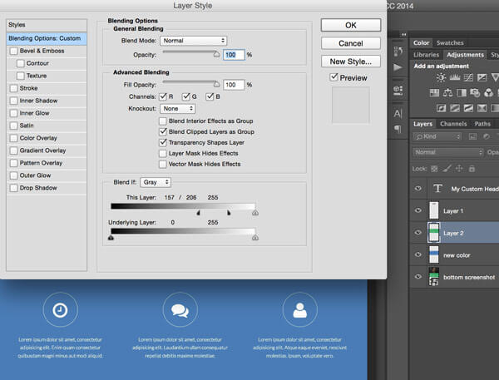Hide the new color layer
Image resolution: width=499 pixels, height=380 pixels.
418,254
